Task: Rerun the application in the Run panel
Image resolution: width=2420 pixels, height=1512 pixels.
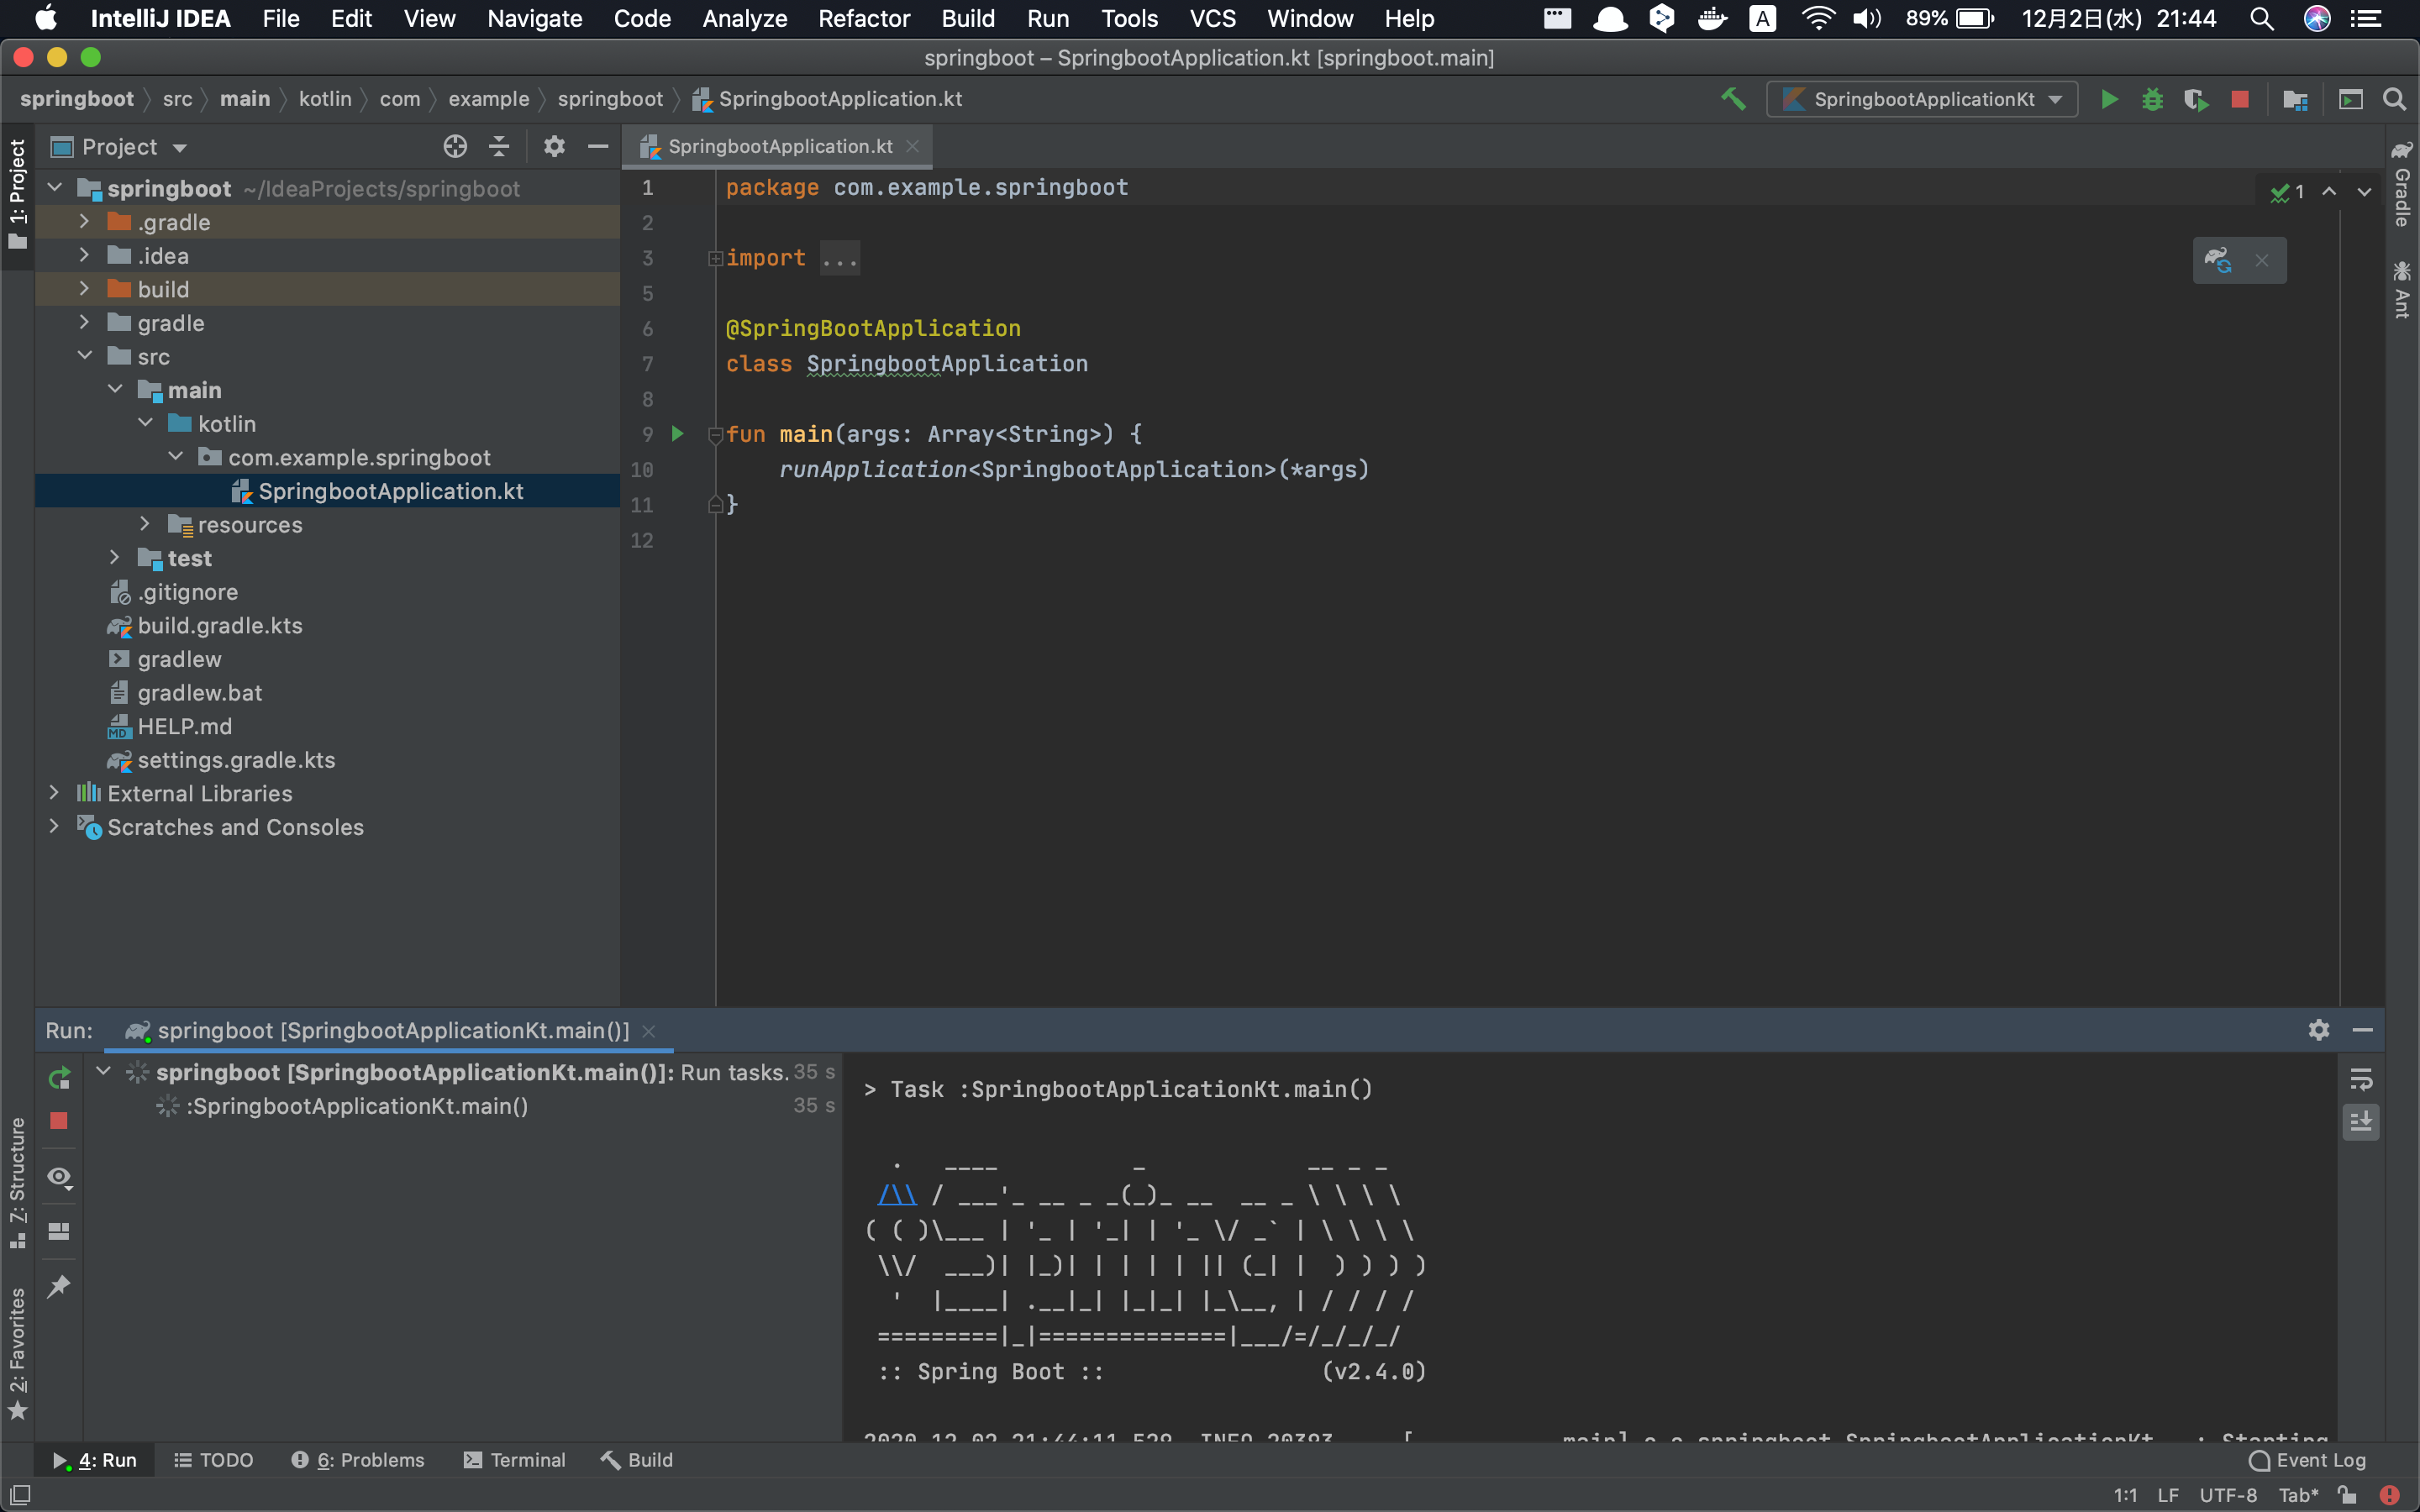Action: coord(58,1078)
